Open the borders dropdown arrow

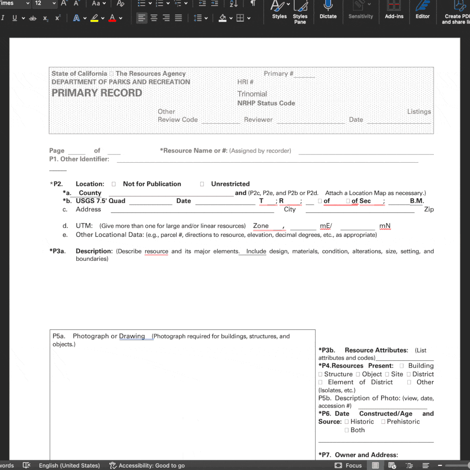point(249,18)
